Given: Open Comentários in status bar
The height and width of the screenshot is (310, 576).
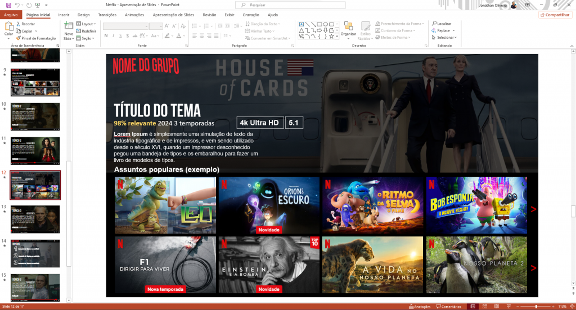Looking at the screenshot, I should 448,307.
